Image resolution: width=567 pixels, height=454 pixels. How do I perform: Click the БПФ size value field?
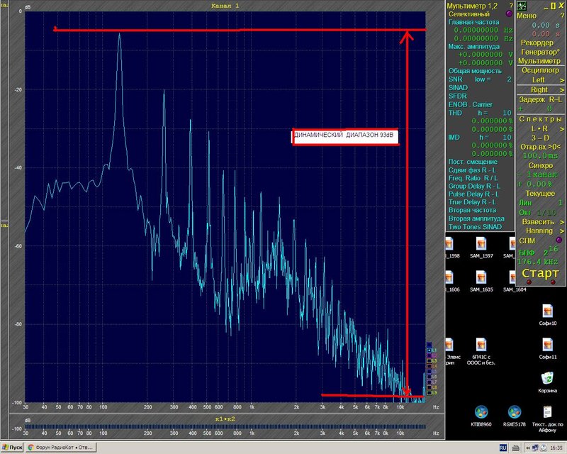[551, 252]
